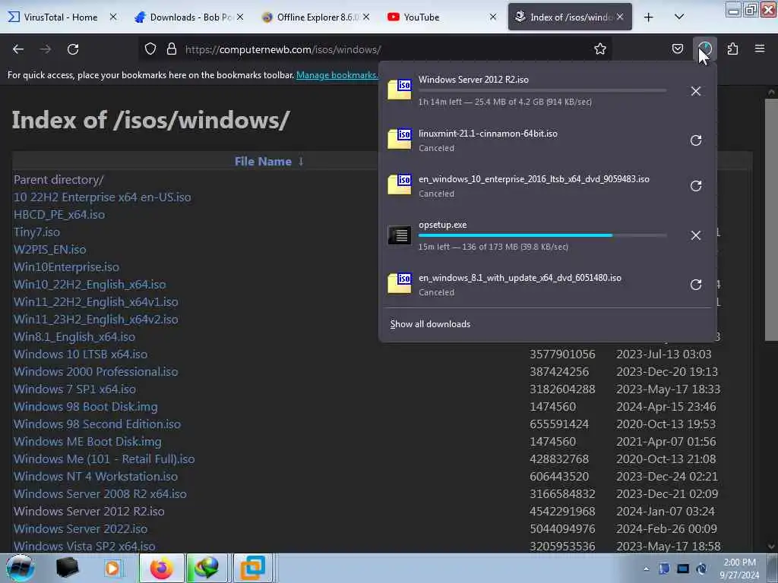Click the opsetup.exe download progress bar
Viewport: 778px width, 583px height.
(542, 235)
